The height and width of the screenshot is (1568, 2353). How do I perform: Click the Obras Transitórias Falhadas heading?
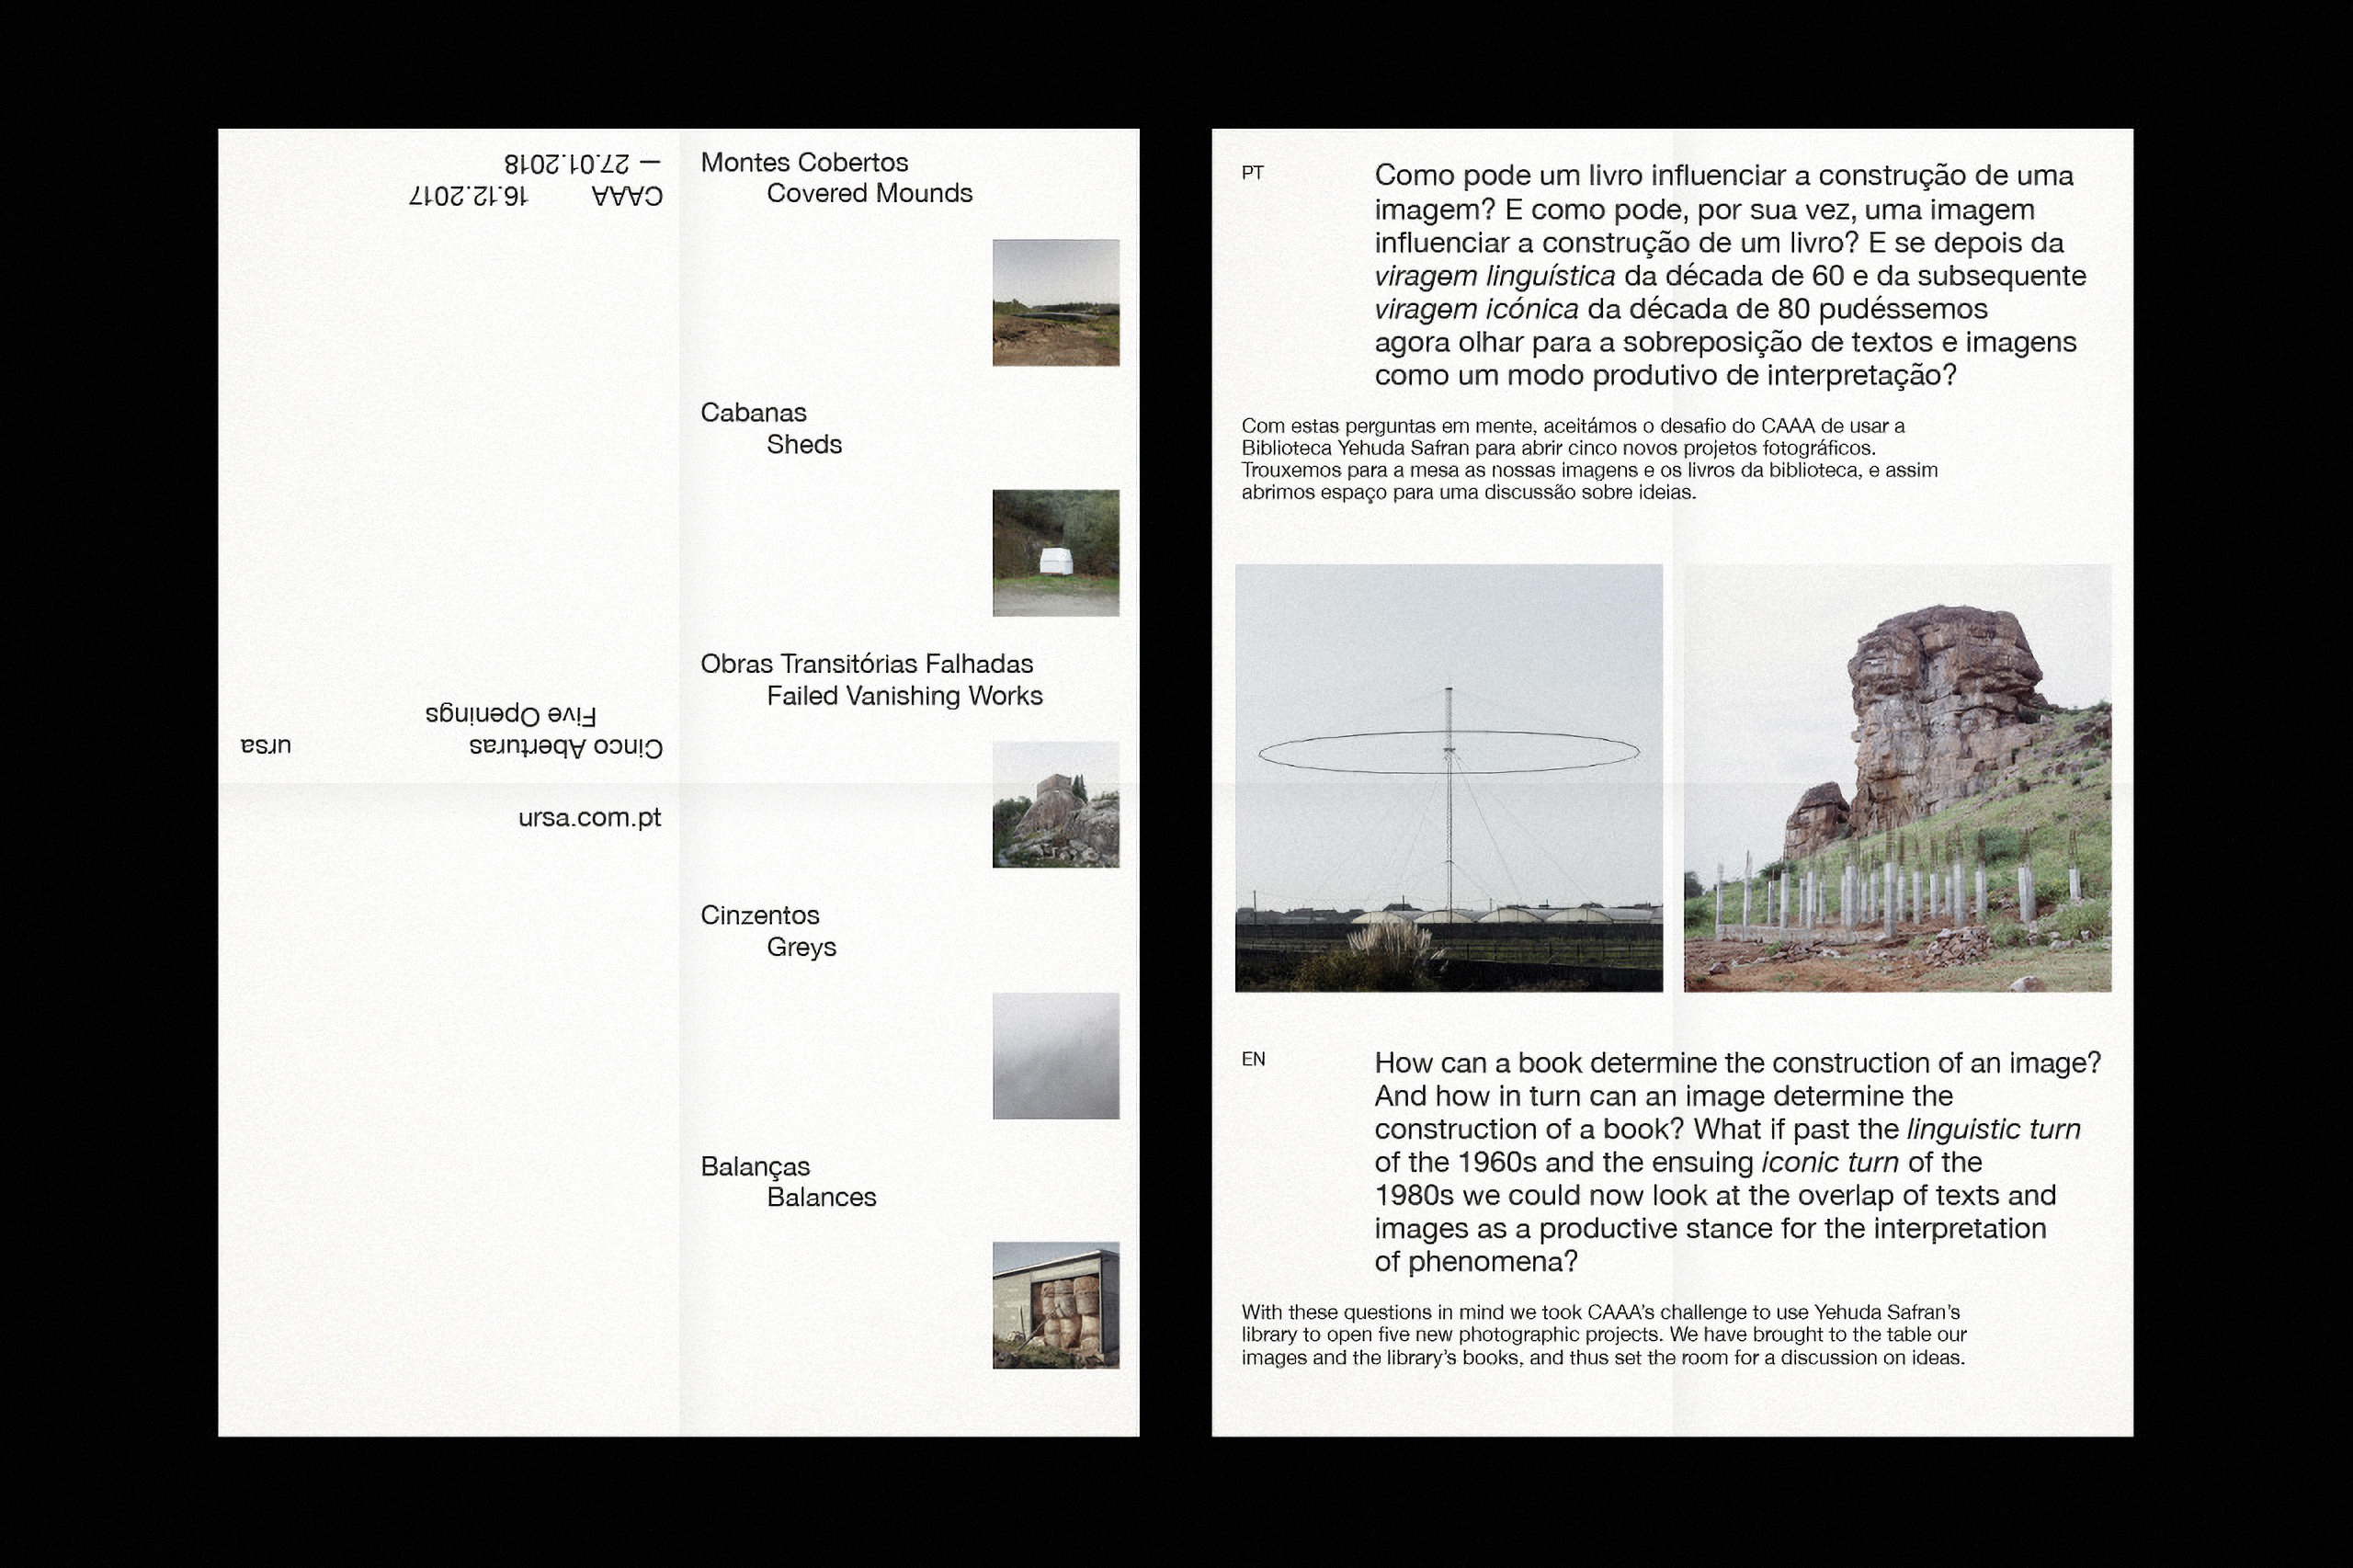click(x=866, y=664)
